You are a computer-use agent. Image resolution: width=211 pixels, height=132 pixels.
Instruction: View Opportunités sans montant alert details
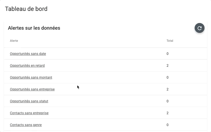point(31,77)
